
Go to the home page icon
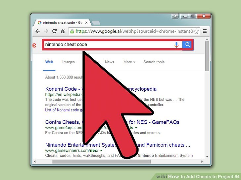point(63,31)
